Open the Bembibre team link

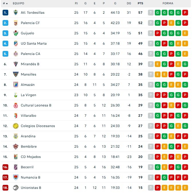[29, 147]
